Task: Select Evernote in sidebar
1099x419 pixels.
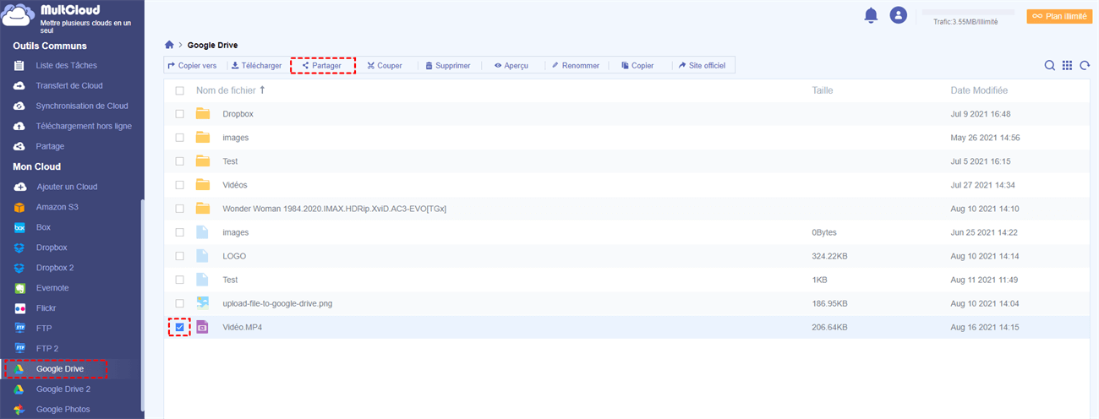Action: [52, 288]
